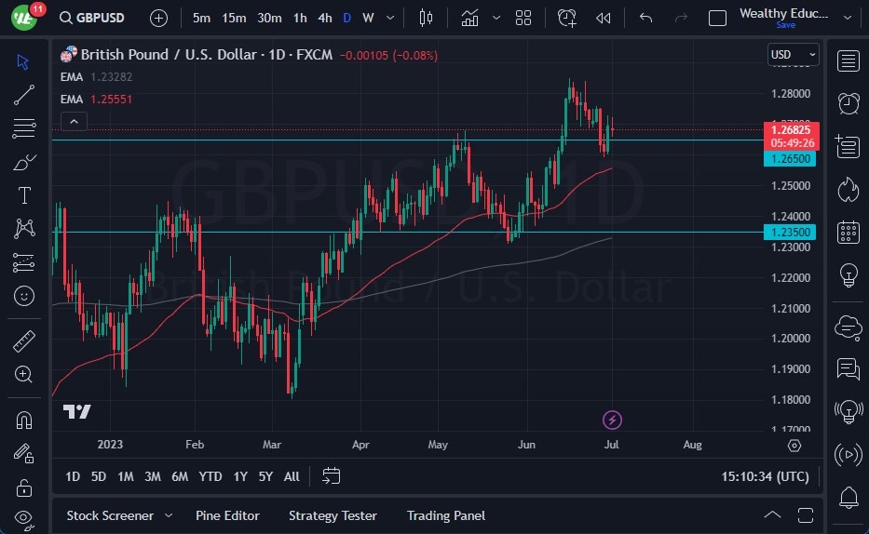Collapse the indicator legend chevron
869x534 pixels.
[x=74, y=121]
